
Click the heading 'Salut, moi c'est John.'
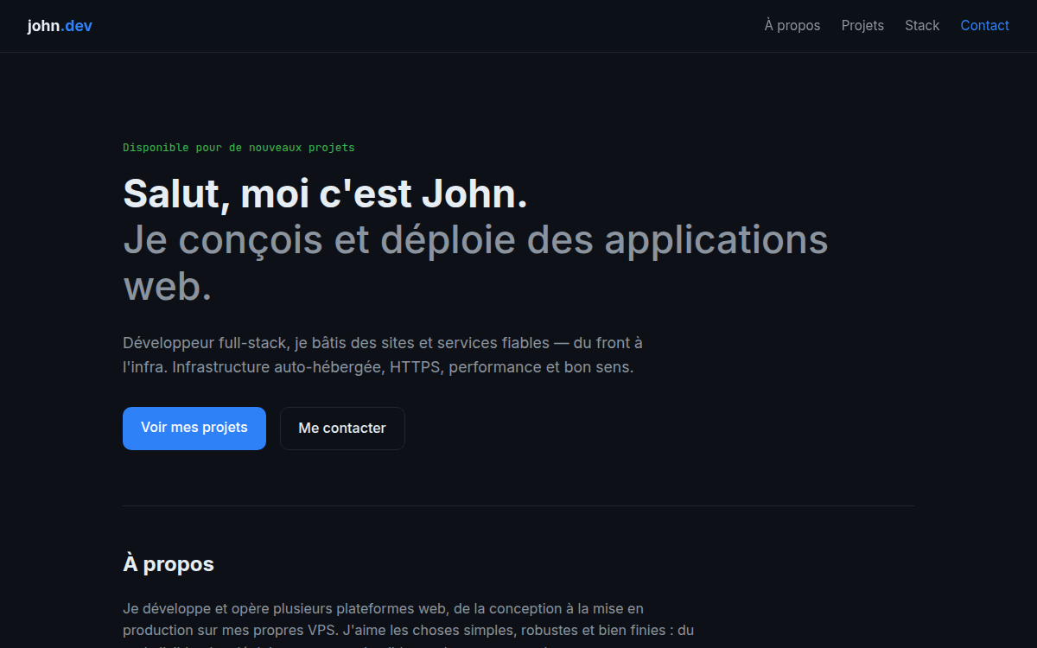[x=325, y=194]
